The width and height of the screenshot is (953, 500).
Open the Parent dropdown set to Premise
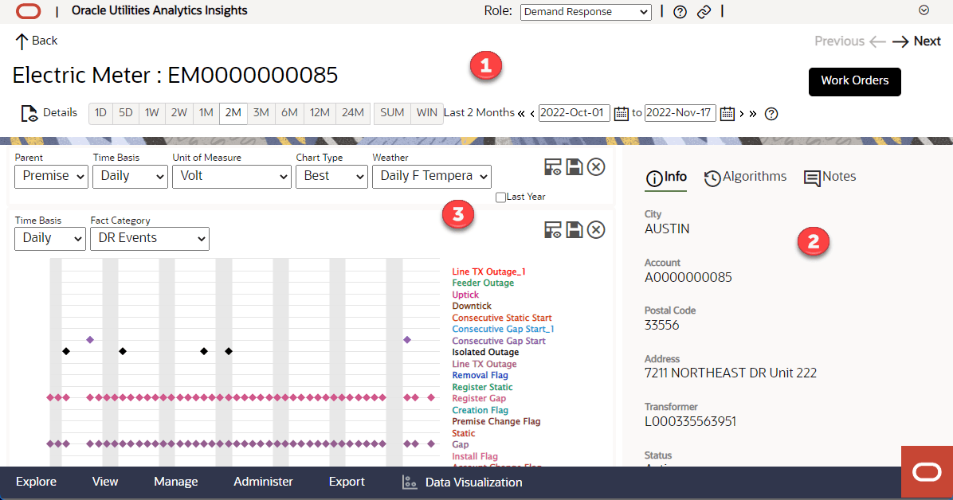pyautogui.click(x=51, y=176)
